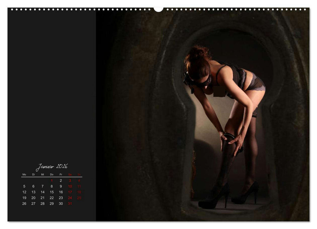Select the Mi weekday label
Image resolution: width=317 pixels, height=229 pixels.
point(42,174)
